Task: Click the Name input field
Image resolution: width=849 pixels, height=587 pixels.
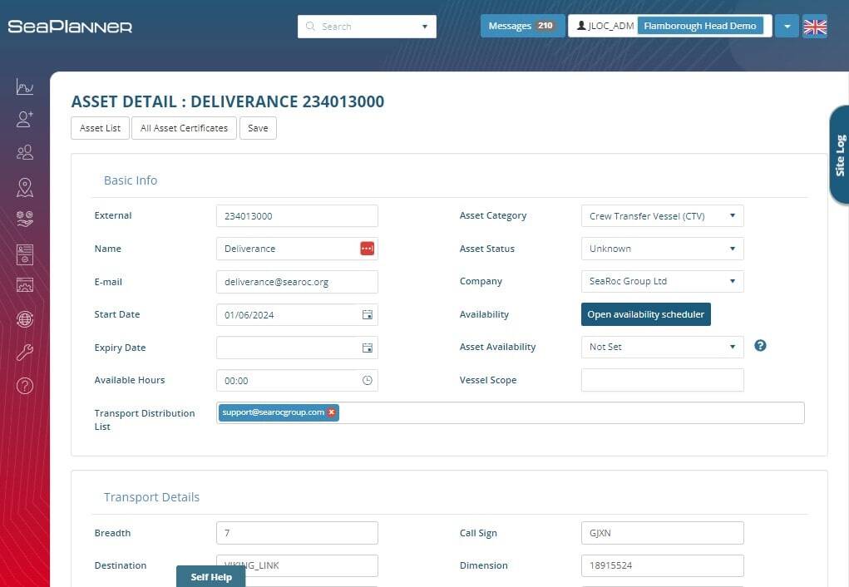Action: click(297, 249)
